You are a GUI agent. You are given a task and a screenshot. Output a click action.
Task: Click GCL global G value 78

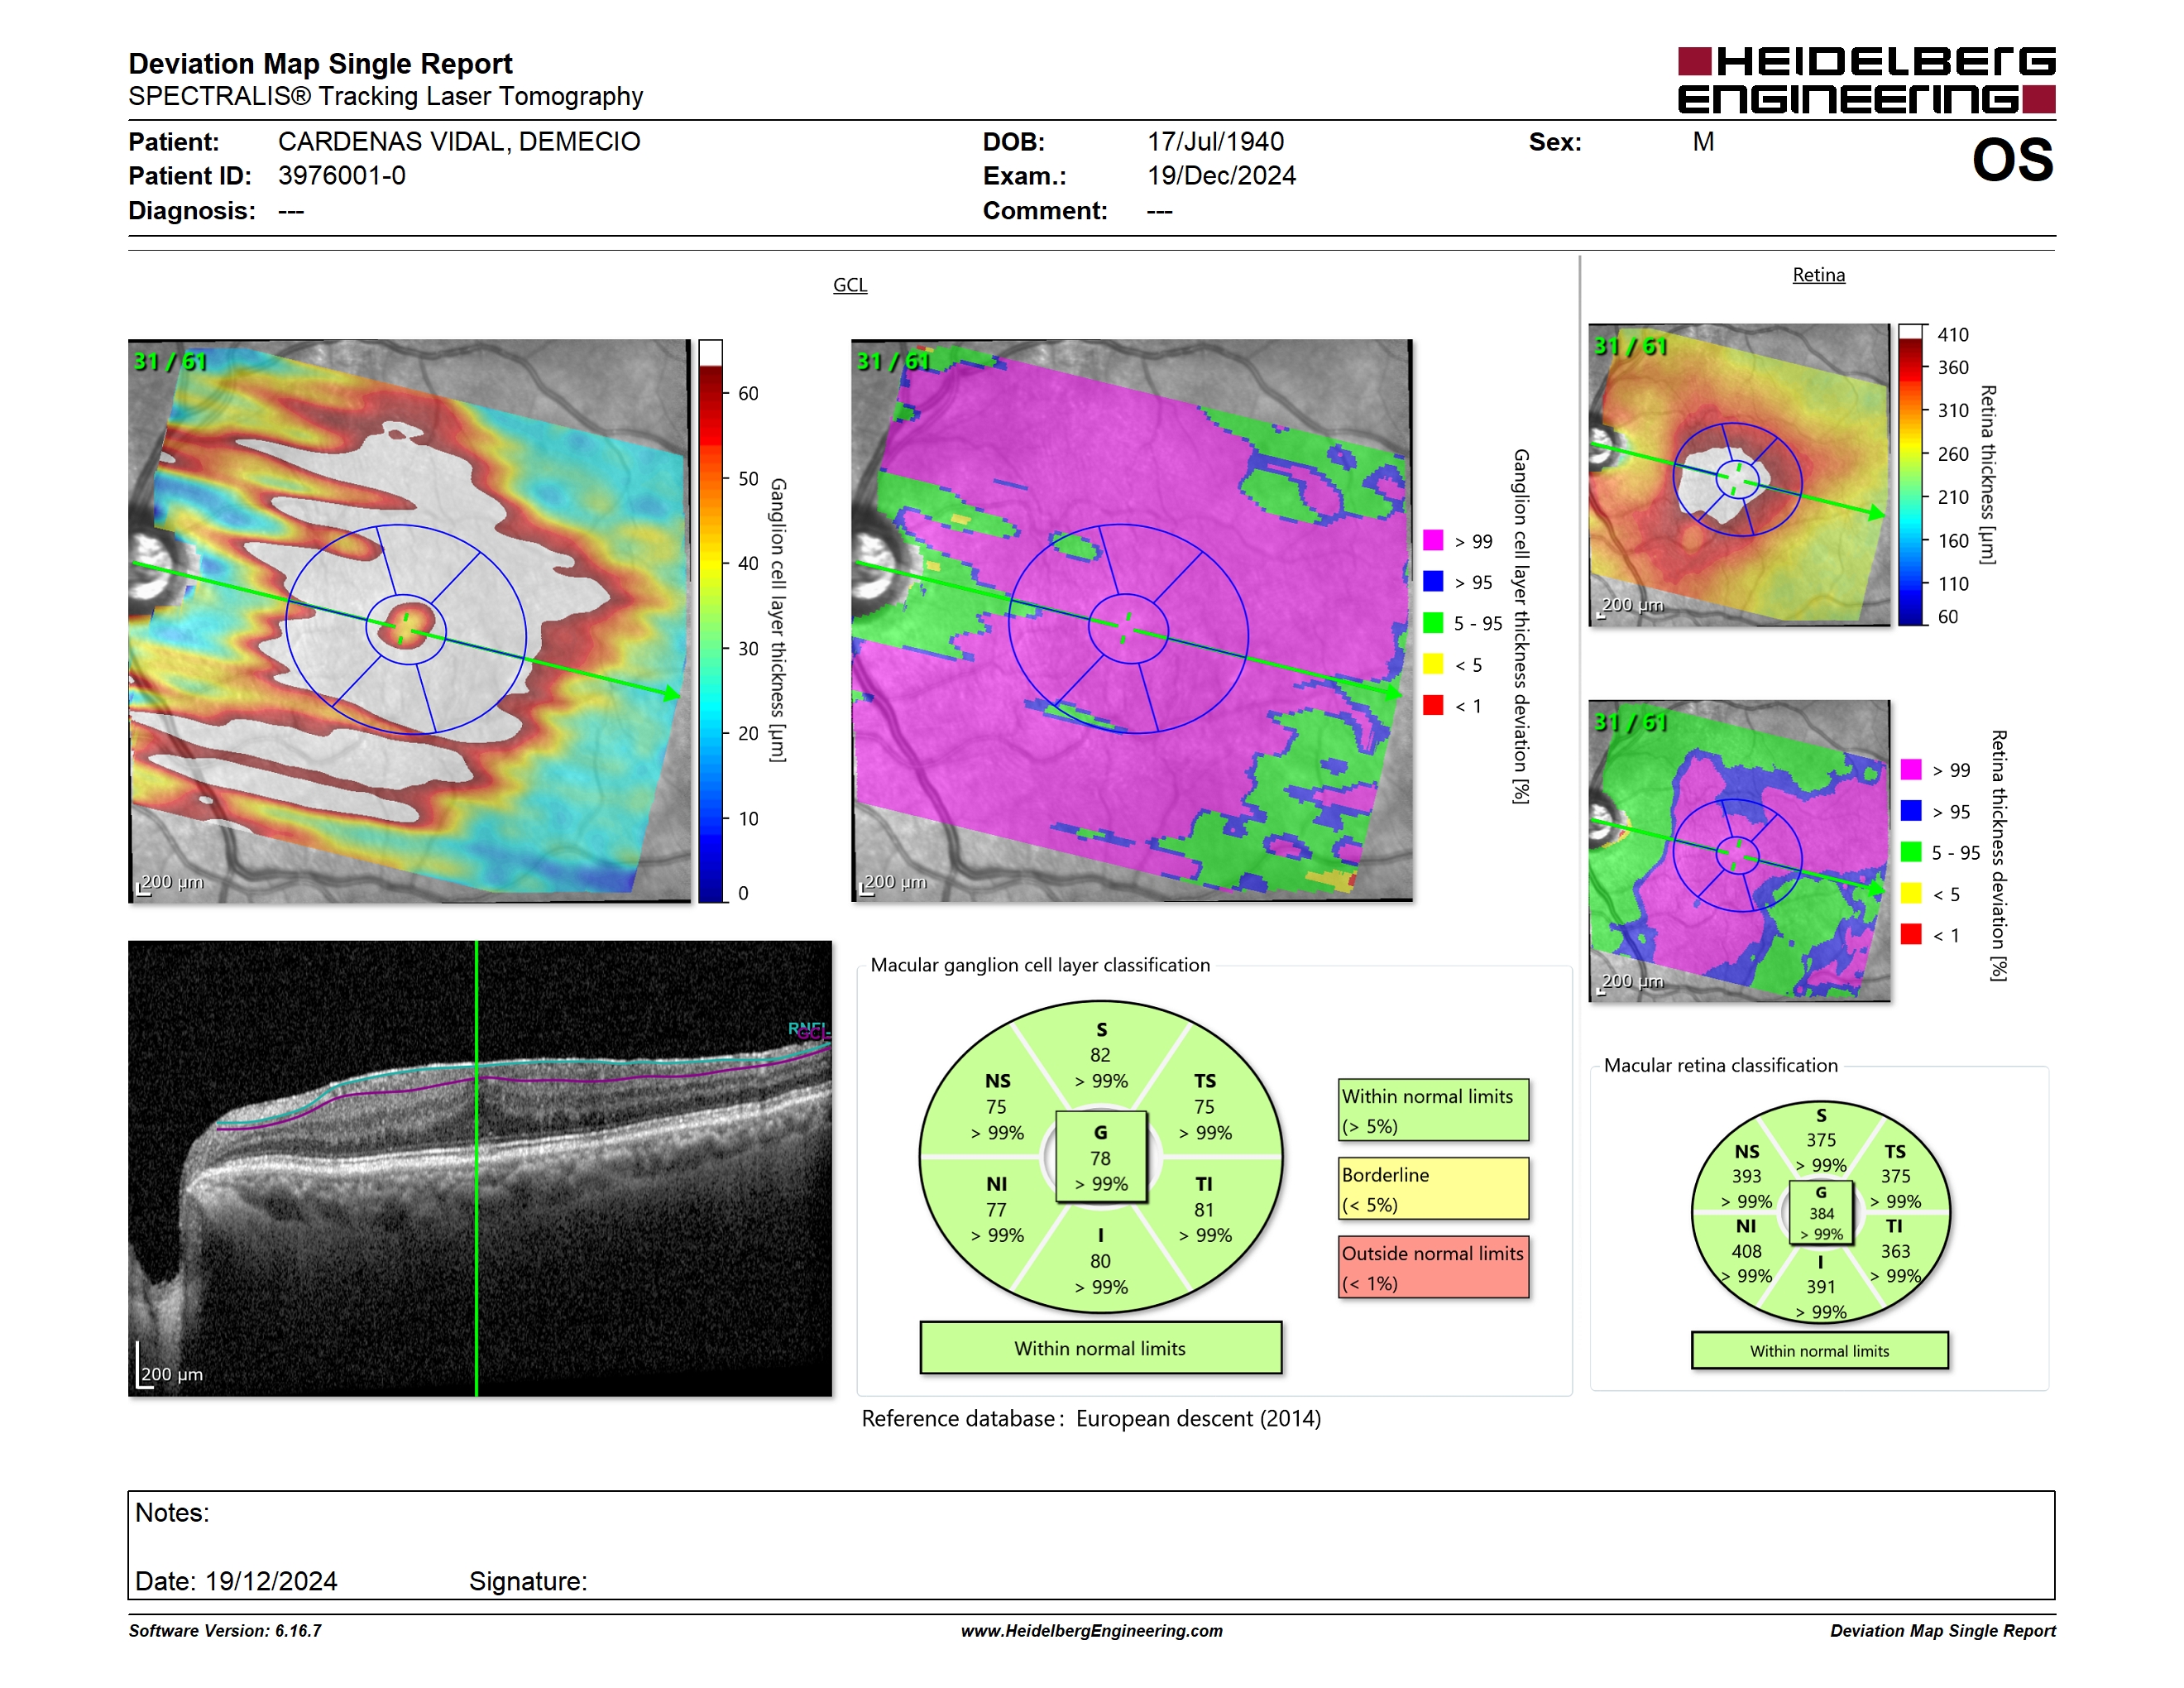pos(1100,1158)
